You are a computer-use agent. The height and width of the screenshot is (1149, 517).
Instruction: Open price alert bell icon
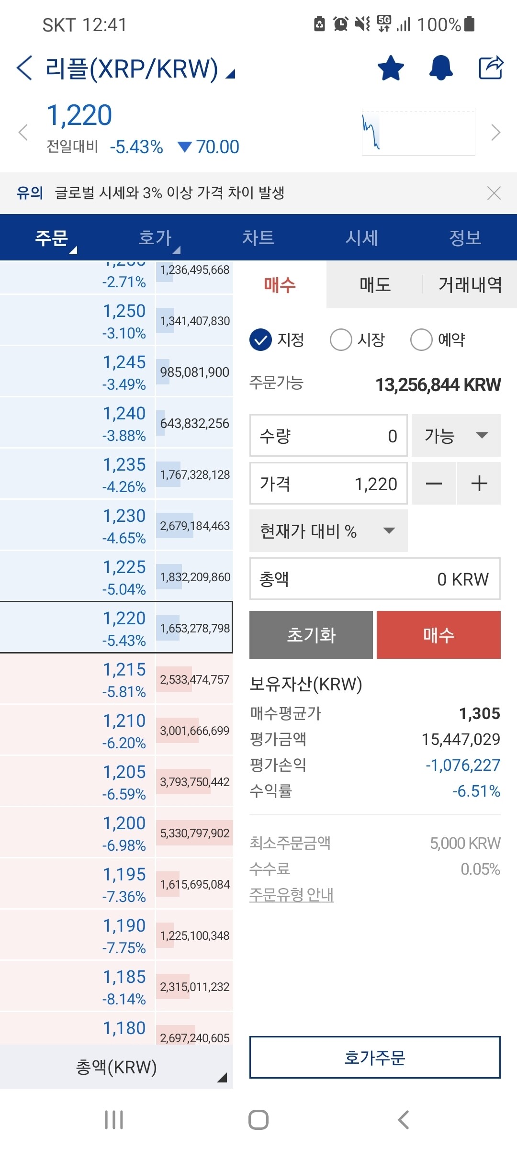click(x=441, y=68)
